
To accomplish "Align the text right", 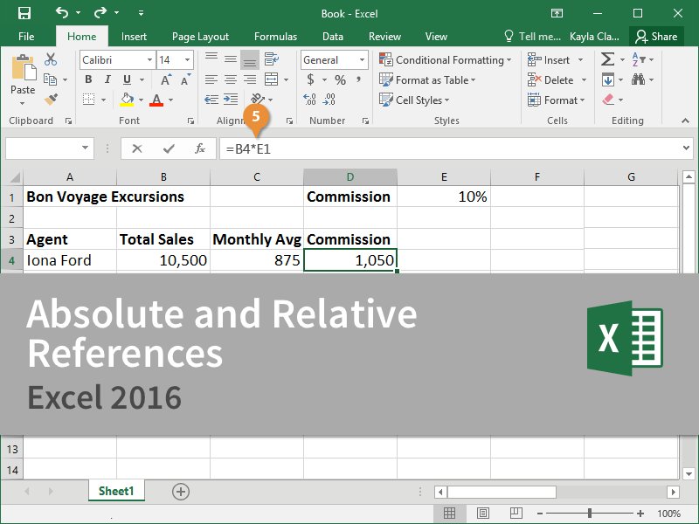I will click(250, 79).
